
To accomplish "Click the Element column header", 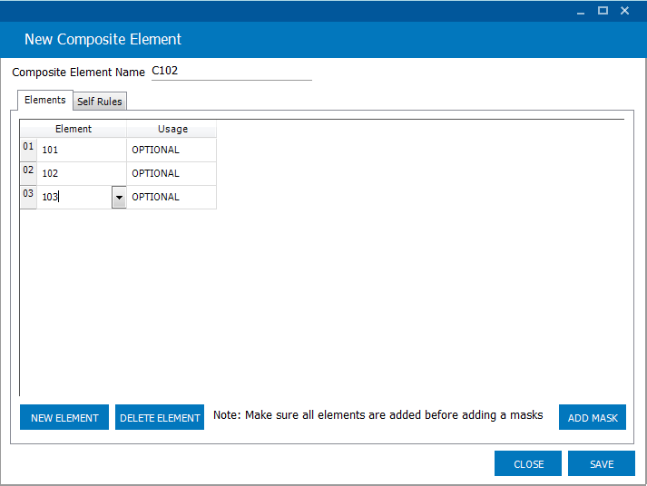I will [74, 129].
